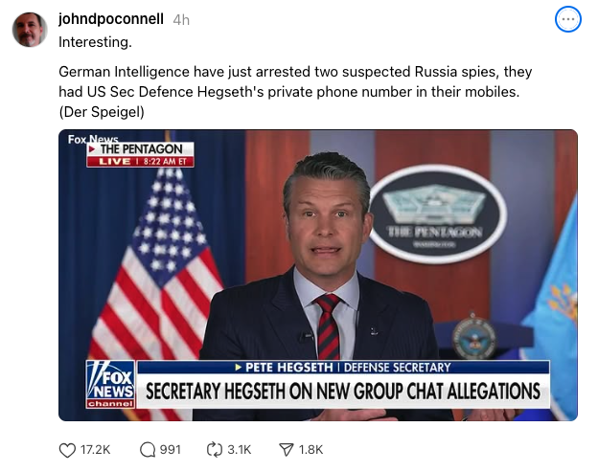Screen dimensions: 598x472
Task: Click the Fox News channel logo in image
Action: (x=110, y=384)
